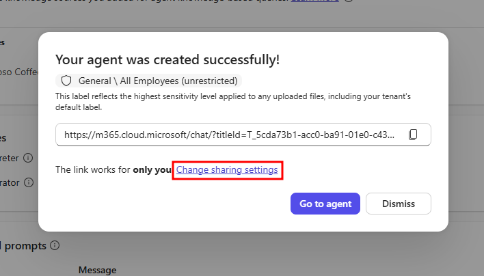This screenshot has height=276, width=484.
Task: Click info icon beside prompts heading
Action: tap(55, 245)
